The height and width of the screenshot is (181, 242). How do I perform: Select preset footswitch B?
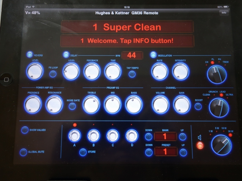point(93,136)
